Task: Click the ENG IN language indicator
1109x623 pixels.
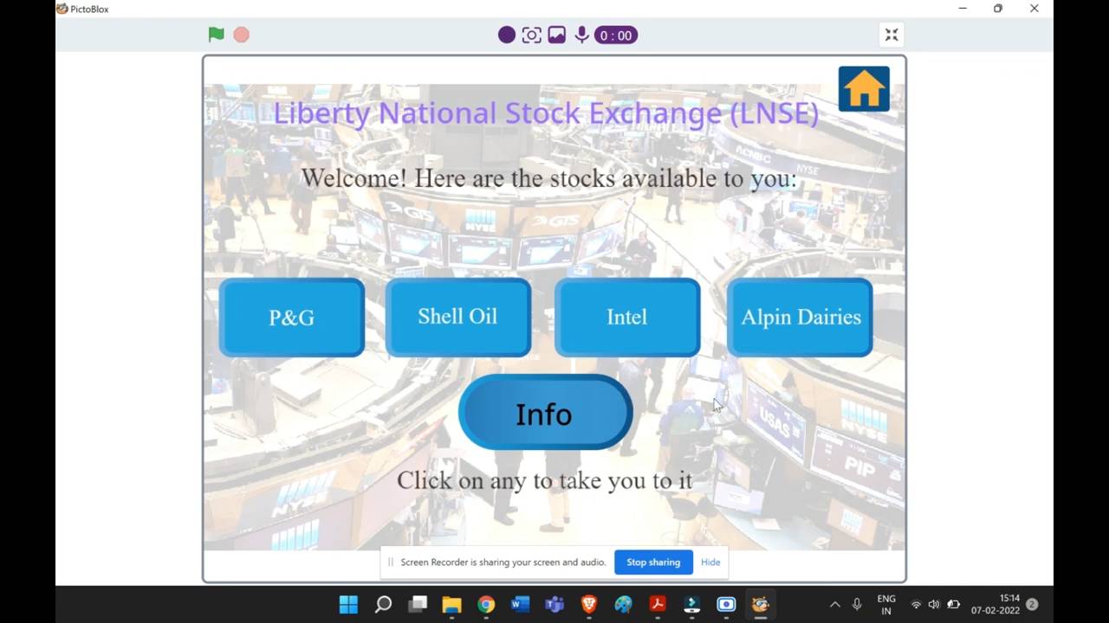Action: pos(886,605)
